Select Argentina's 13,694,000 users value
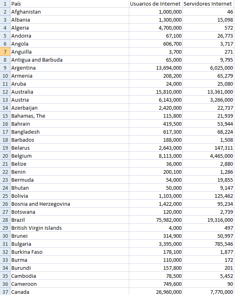This screenshot has width=235, height=295. point(156,68)
